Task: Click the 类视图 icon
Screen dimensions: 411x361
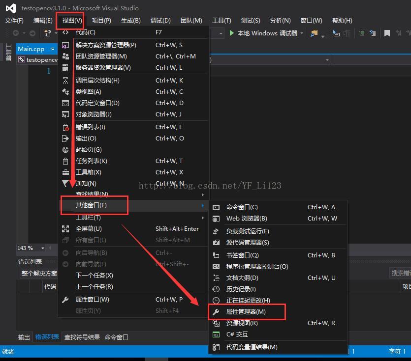Action: (x=65, y=91)
